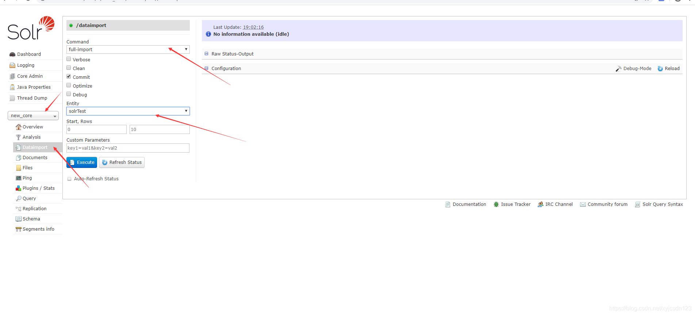Click the Execute button
The image size is (695, 315).
tap(82, 162)
